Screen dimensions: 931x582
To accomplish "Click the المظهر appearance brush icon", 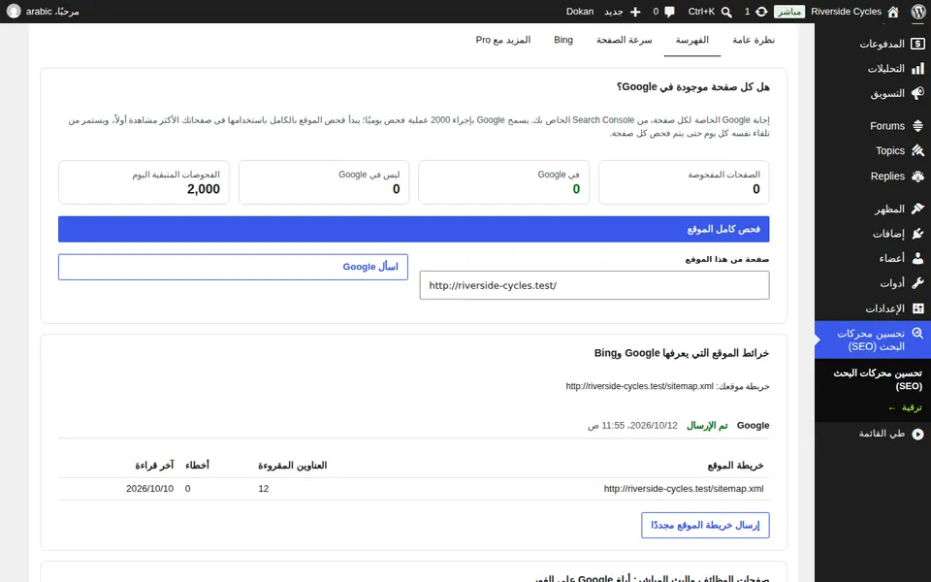I will (x=918, y=209).
